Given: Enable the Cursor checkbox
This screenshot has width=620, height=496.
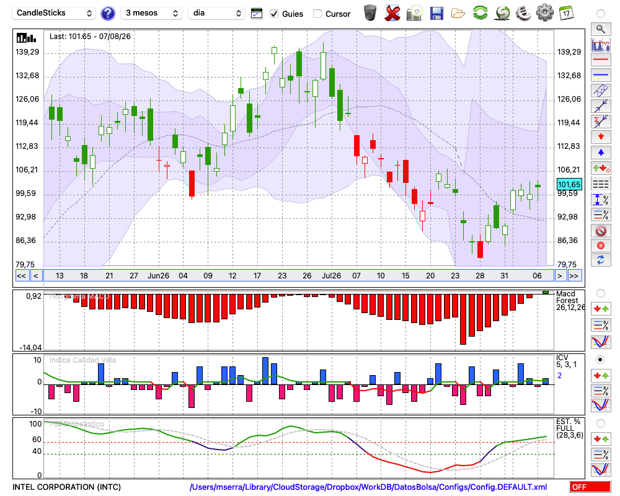Looking at the screenshot, I should 317,14.
